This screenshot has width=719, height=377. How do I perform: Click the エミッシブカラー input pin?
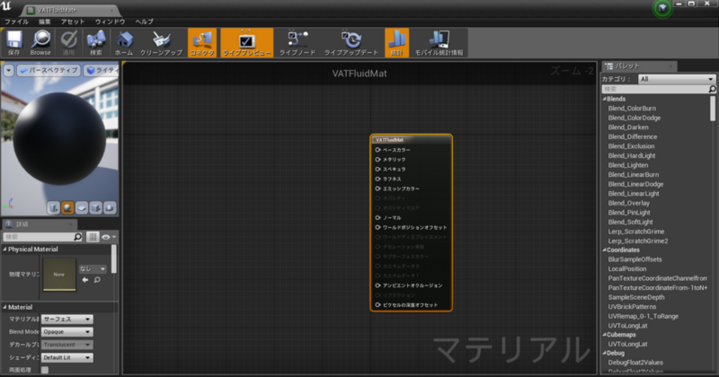point(377,188)
